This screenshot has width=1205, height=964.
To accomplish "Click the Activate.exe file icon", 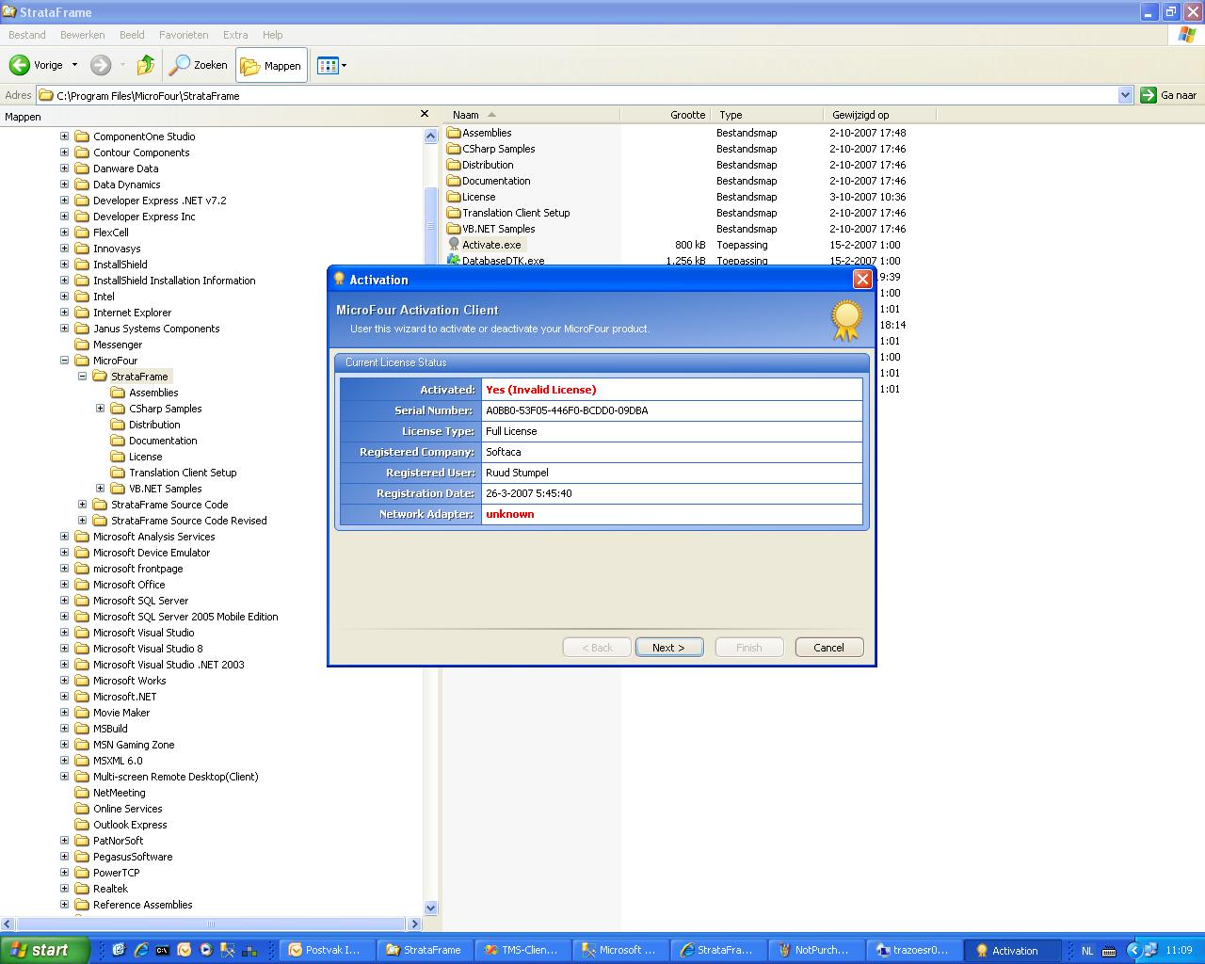I will [454, 245].
